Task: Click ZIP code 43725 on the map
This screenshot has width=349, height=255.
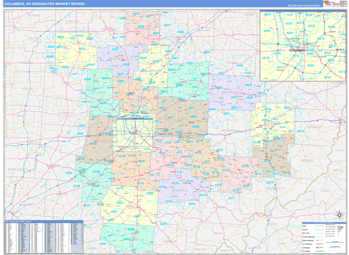Action: 265,120
